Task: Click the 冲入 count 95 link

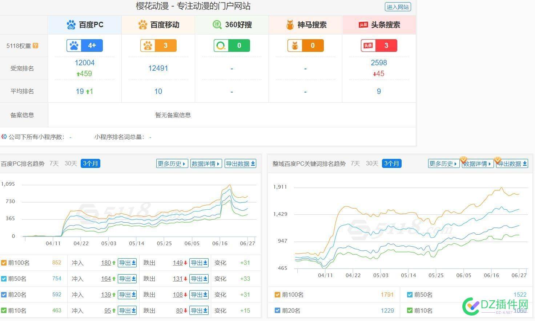Action: pos(108,311)
